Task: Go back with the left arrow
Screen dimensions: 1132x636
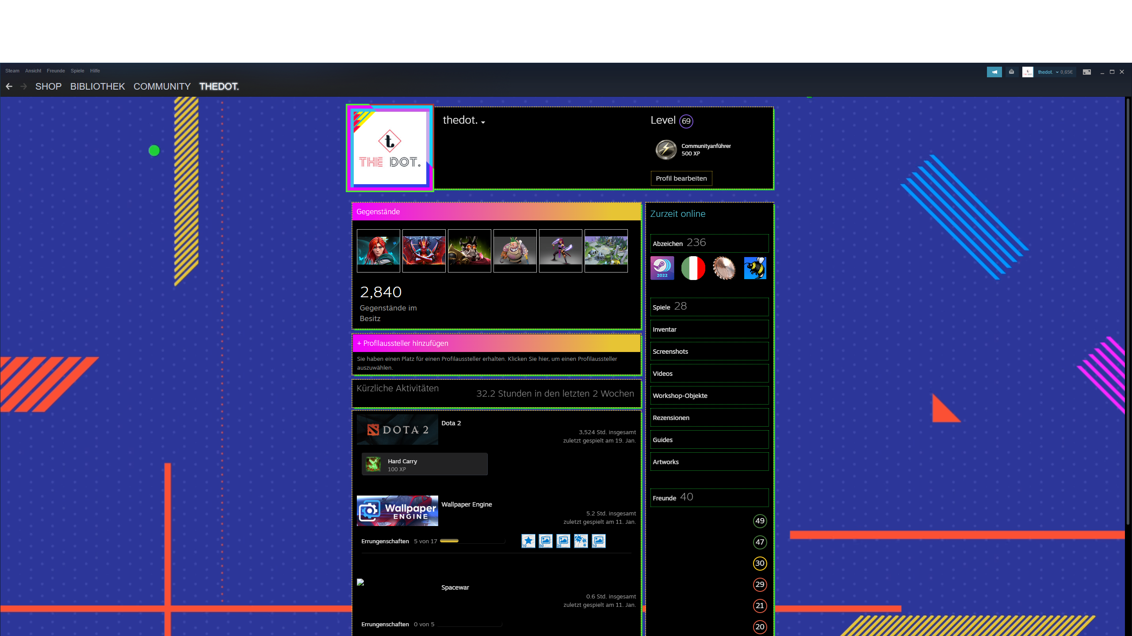Action: [9, 87]
